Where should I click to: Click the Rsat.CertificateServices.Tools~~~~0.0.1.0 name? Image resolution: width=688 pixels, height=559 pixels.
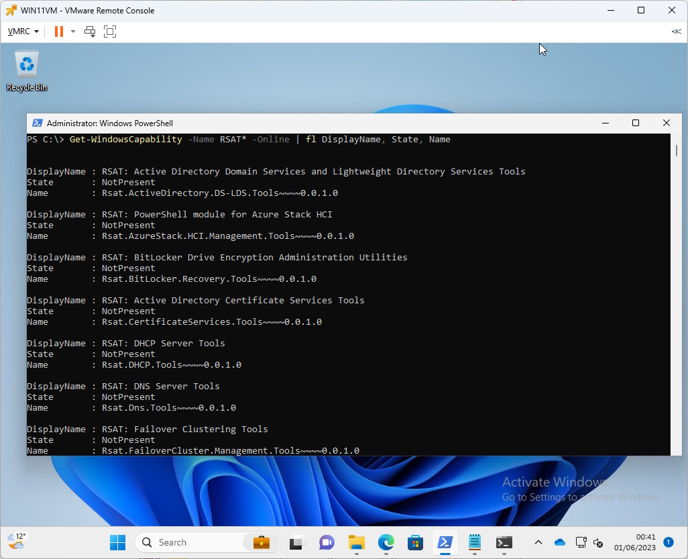coord(212,322)
